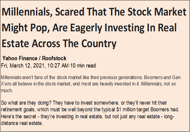Click "Stock Market" in the headline
Image resolution: width=190 pixels, height=132 pixels.
pyautogui.click(x=157, y=12)
